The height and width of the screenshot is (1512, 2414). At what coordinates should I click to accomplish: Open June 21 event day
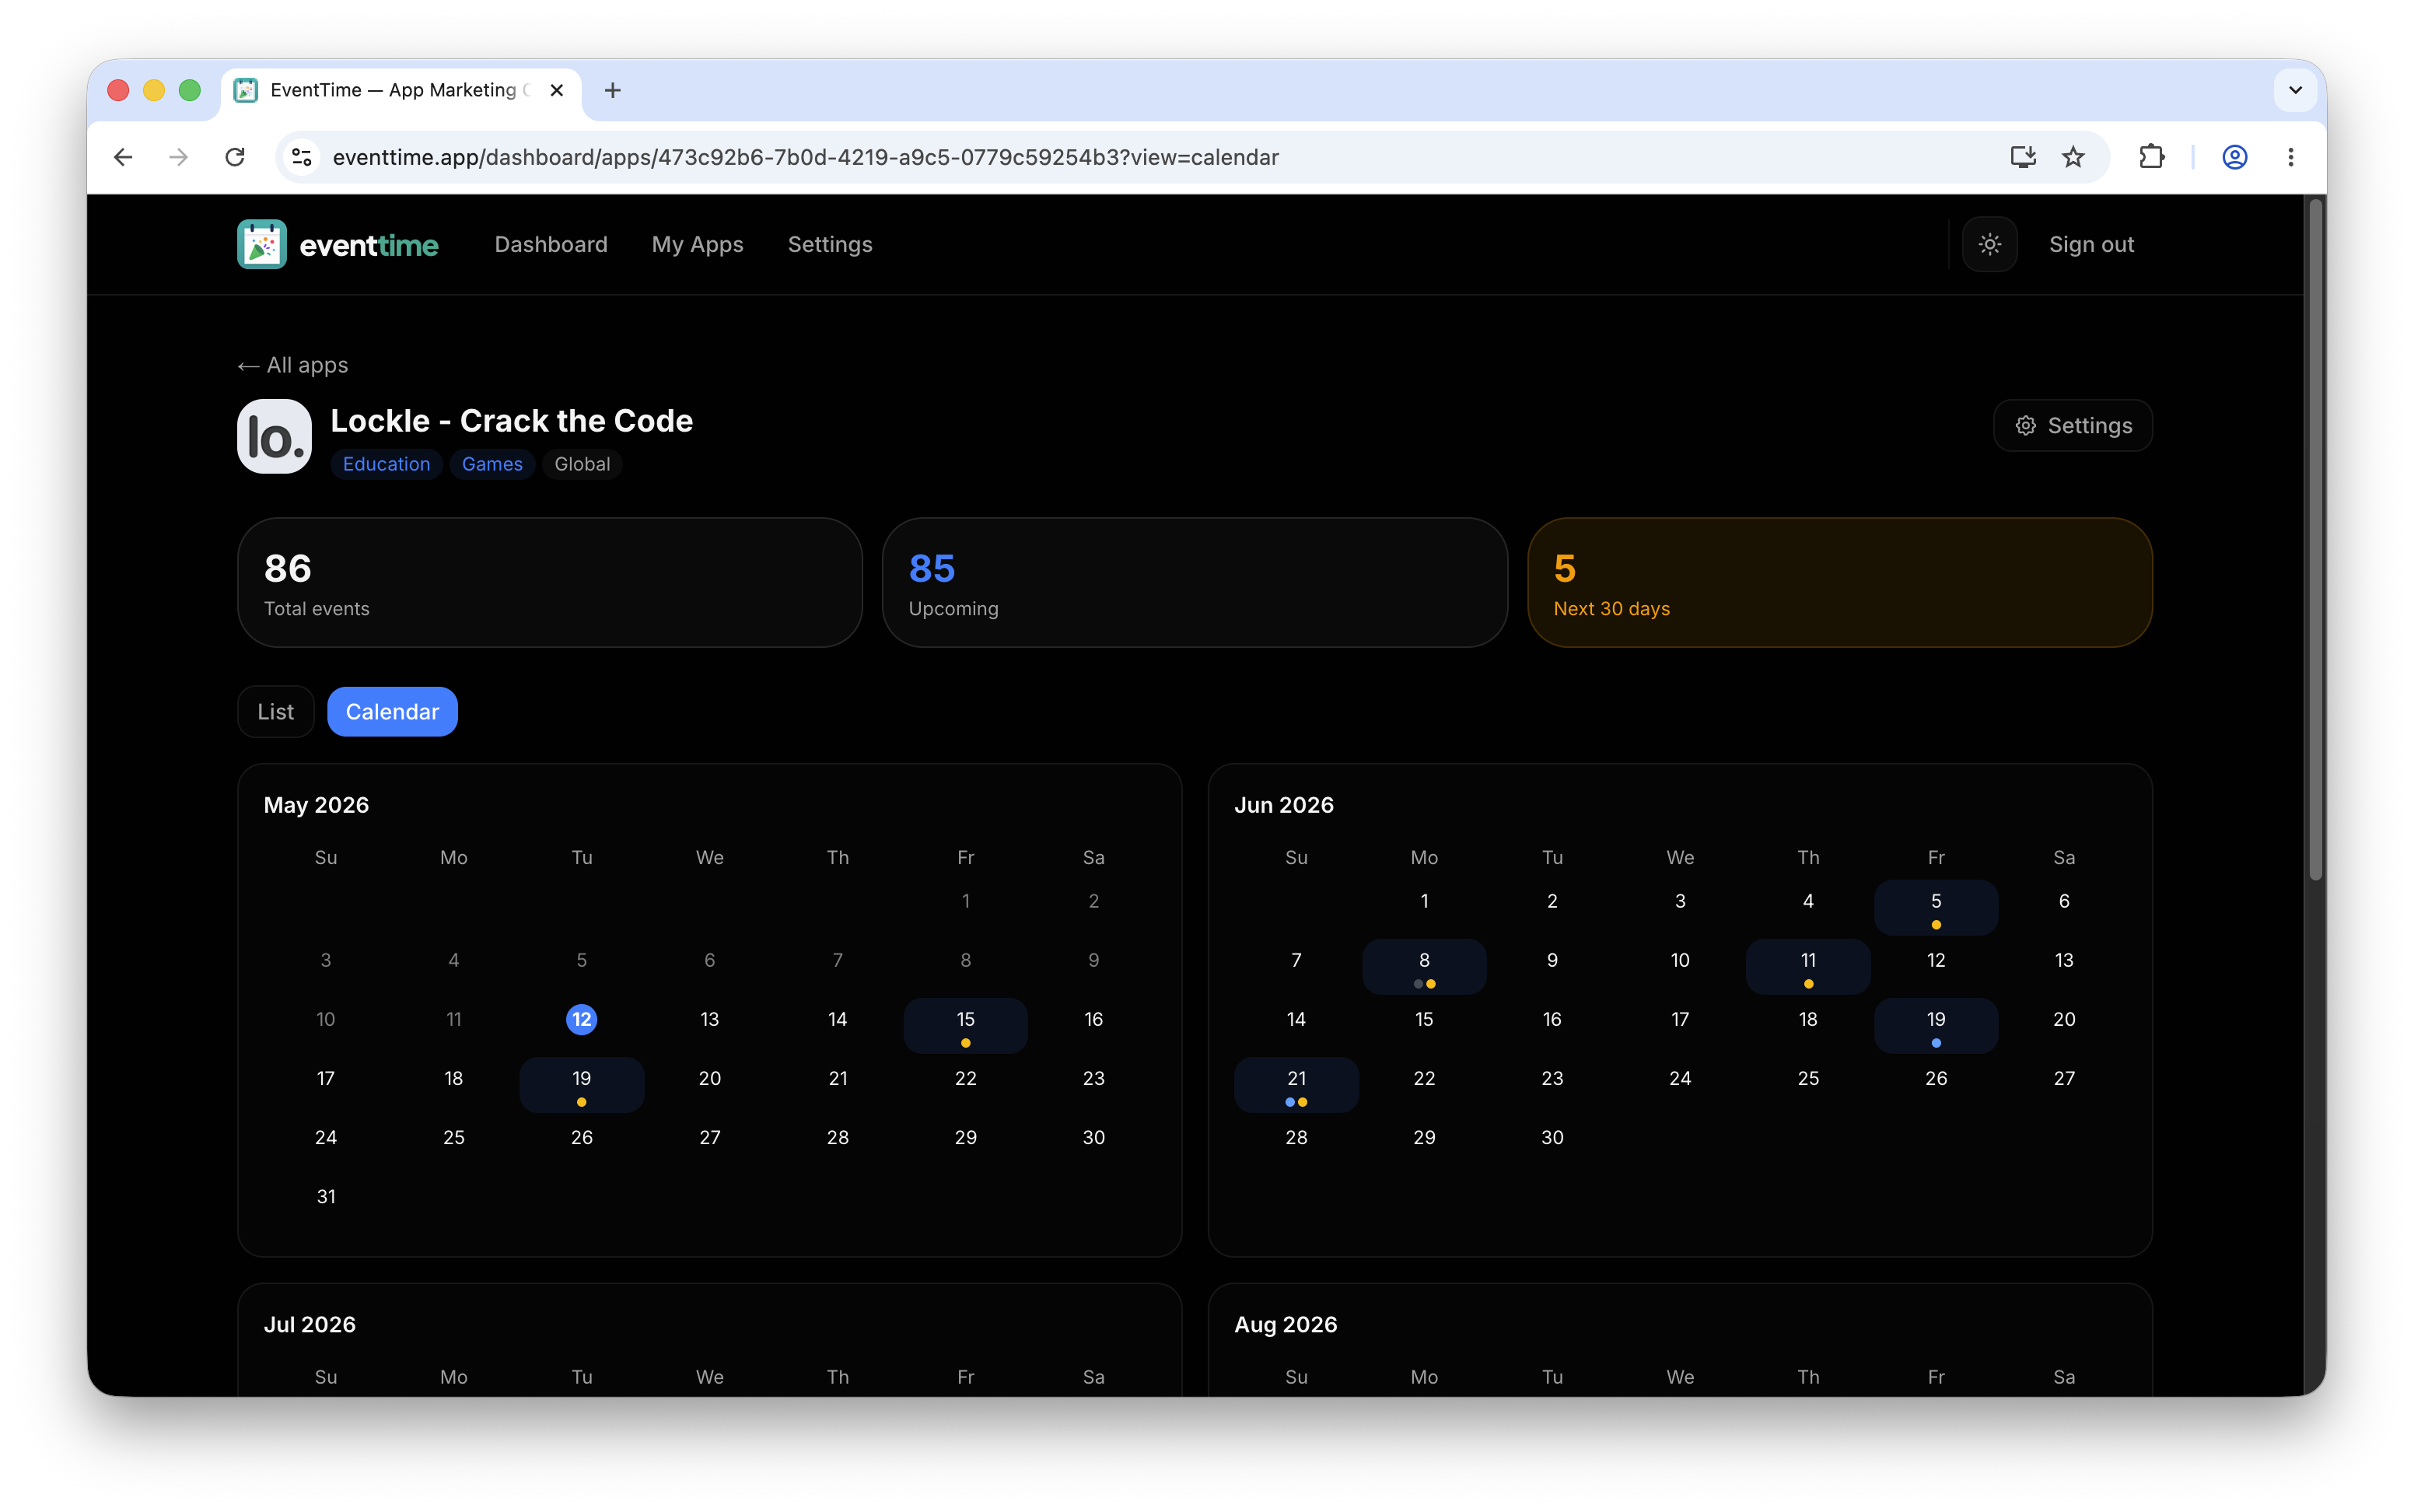click(1296, 1084)
